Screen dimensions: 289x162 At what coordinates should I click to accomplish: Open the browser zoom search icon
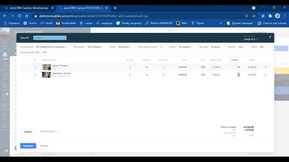[247, 16]
